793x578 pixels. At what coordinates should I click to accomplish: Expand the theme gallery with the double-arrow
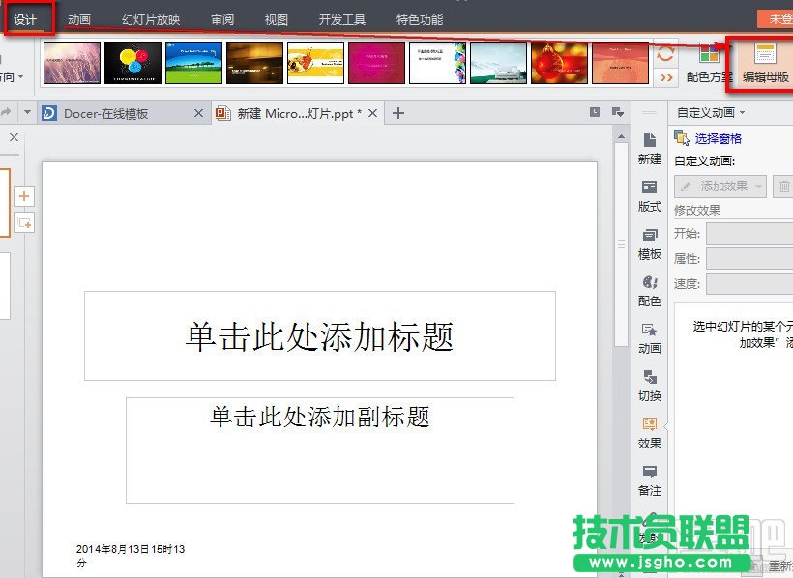[666, 76]
